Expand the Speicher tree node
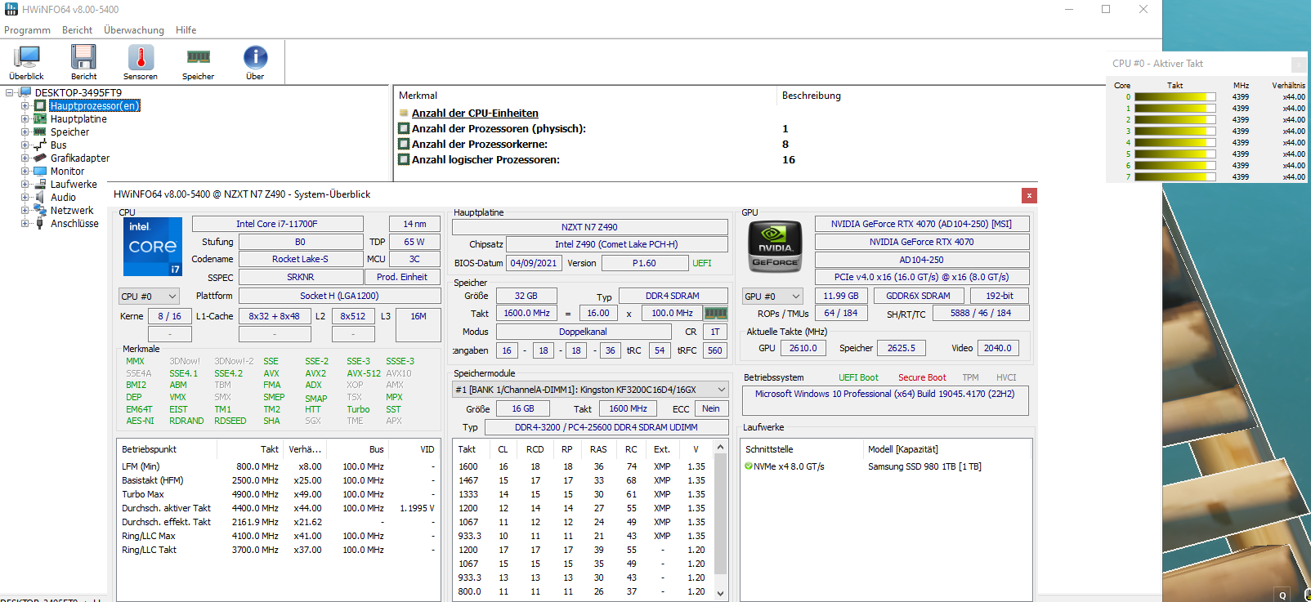This screenshot has height=602, width=1311. [x=25, y=132]
